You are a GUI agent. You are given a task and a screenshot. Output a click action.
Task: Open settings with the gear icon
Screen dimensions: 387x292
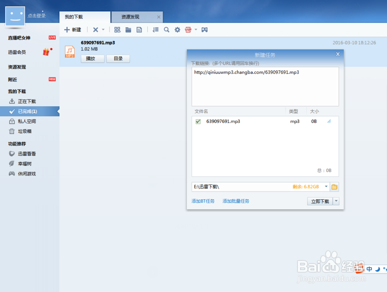click(x=178, y=30)
